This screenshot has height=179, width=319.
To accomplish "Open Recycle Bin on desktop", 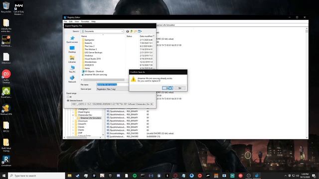I will pos(6,7).
